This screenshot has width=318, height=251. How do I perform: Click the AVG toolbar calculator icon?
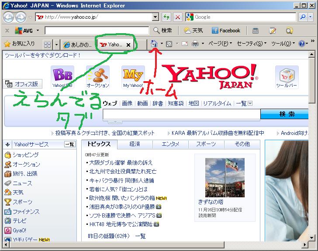pos(256,31)
